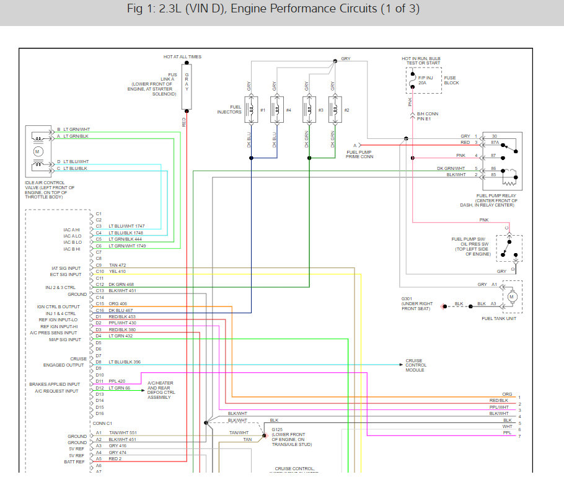Image resolution: width=564 pixels, height=495 pixels.
Task: Click the 'TAN 472' wire label
Action: pyautogui.click(x=118, y=265)
